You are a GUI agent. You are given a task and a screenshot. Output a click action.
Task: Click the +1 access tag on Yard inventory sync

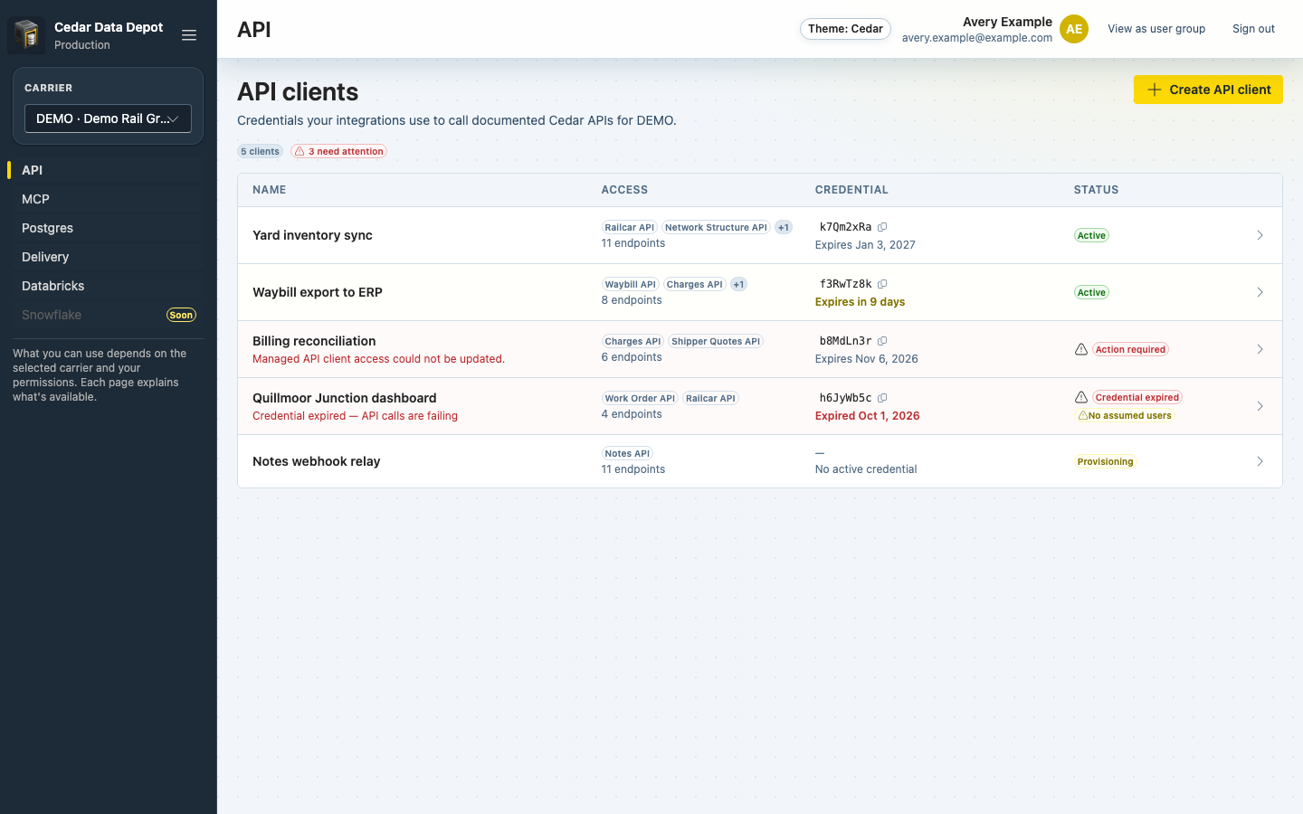tap(784, 227)
